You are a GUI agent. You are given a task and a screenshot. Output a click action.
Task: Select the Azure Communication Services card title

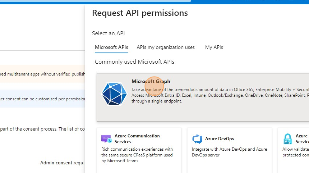(x=137, y=139)
